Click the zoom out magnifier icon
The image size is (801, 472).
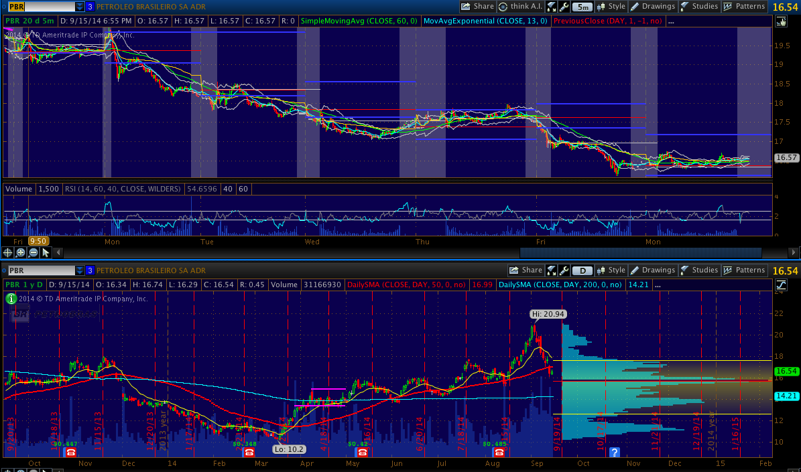pos(33,252)
